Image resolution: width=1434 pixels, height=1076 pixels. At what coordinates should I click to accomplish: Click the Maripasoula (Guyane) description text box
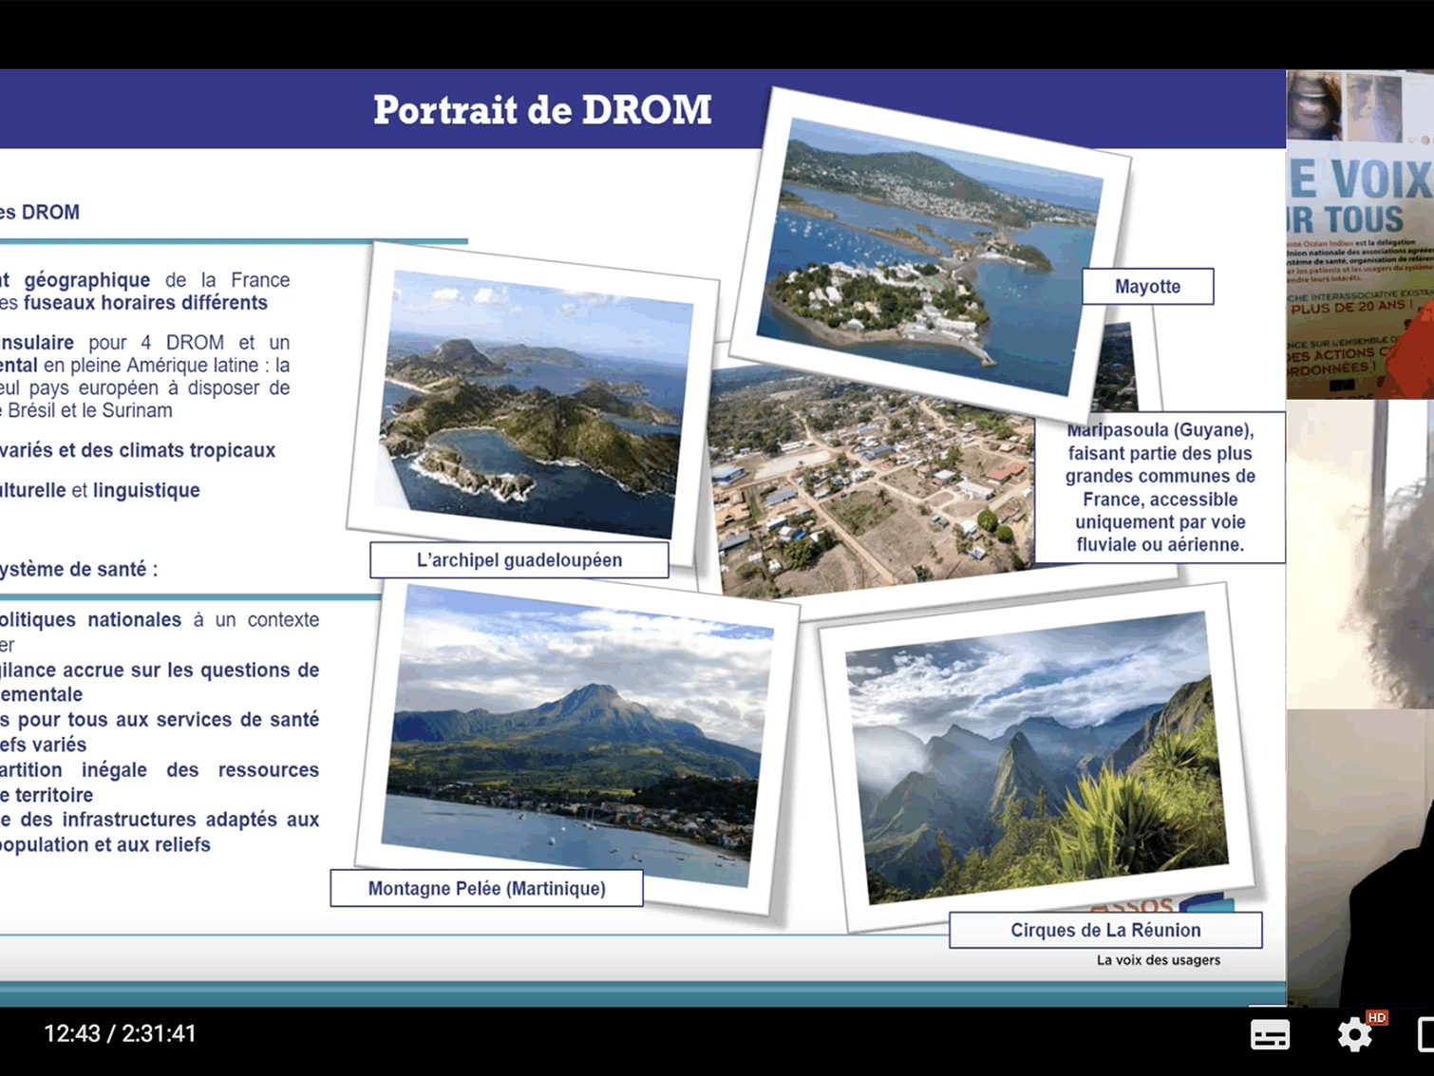tap(1160, 487)
